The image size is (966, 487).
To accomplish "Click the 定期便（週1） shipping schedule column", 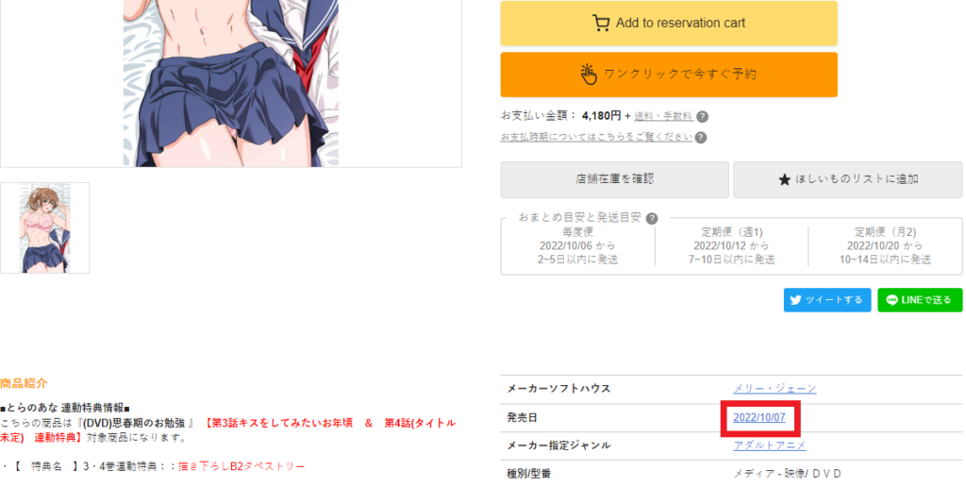I will [x=732, y=246].
